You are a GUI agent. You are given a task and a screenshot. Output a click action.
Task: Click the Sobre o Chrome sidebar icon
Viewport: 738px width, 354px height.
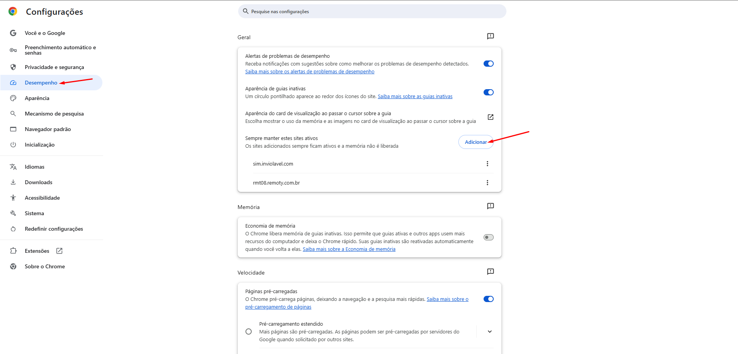(x=13, y=266)
